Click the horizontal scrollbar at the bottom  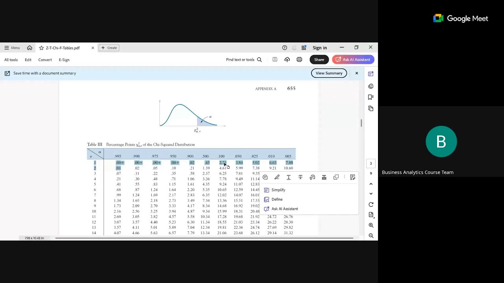204,238
